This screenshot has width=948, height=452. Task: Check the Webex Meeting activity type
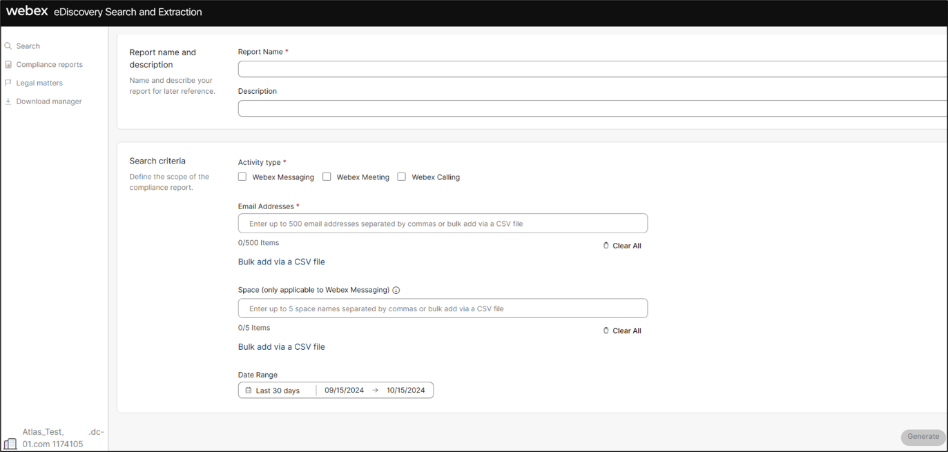point(327,177)
